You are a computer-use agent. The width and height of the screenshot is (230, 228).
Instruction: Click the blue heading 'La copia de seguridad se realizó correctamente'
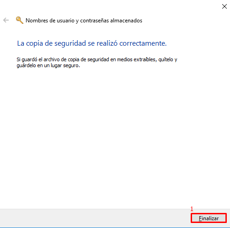pyautogui.click(x=92, y=43)
